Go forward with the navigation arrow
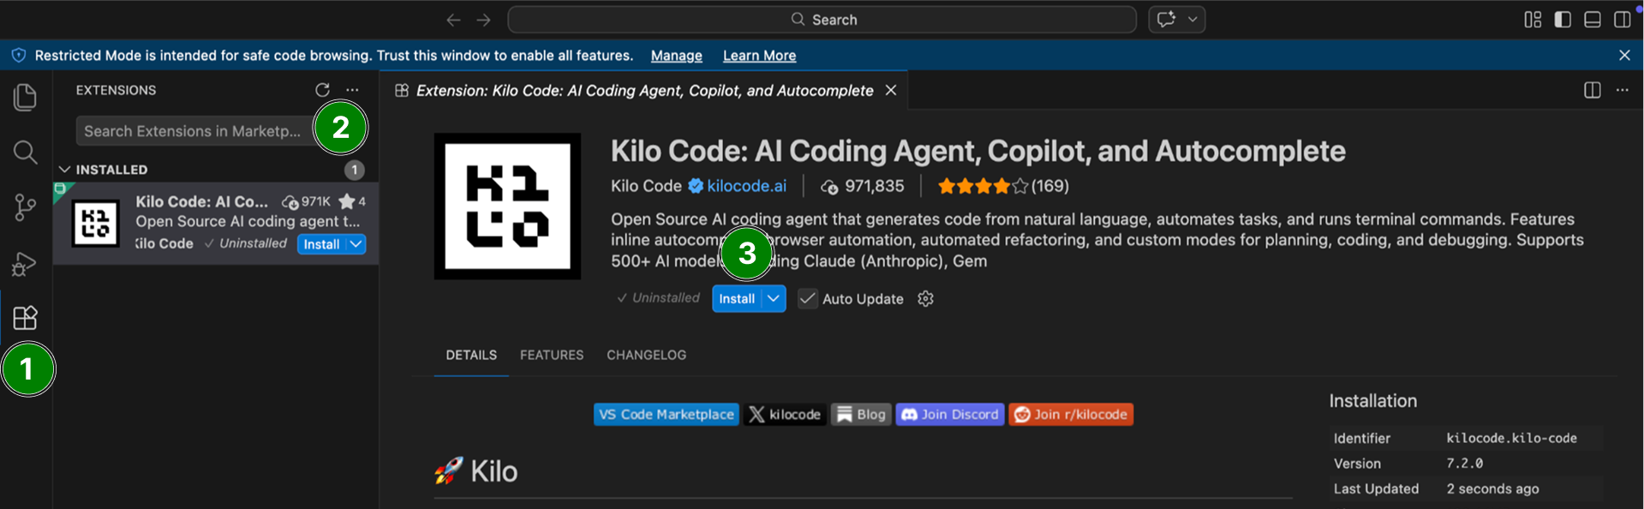Viewport: 1644px width, 509px height. click(483, 20)
